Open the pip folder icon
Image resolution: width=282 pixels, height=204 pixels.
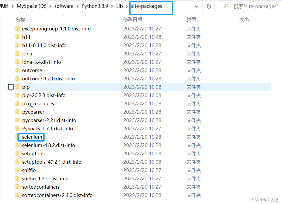pos(17,87)
